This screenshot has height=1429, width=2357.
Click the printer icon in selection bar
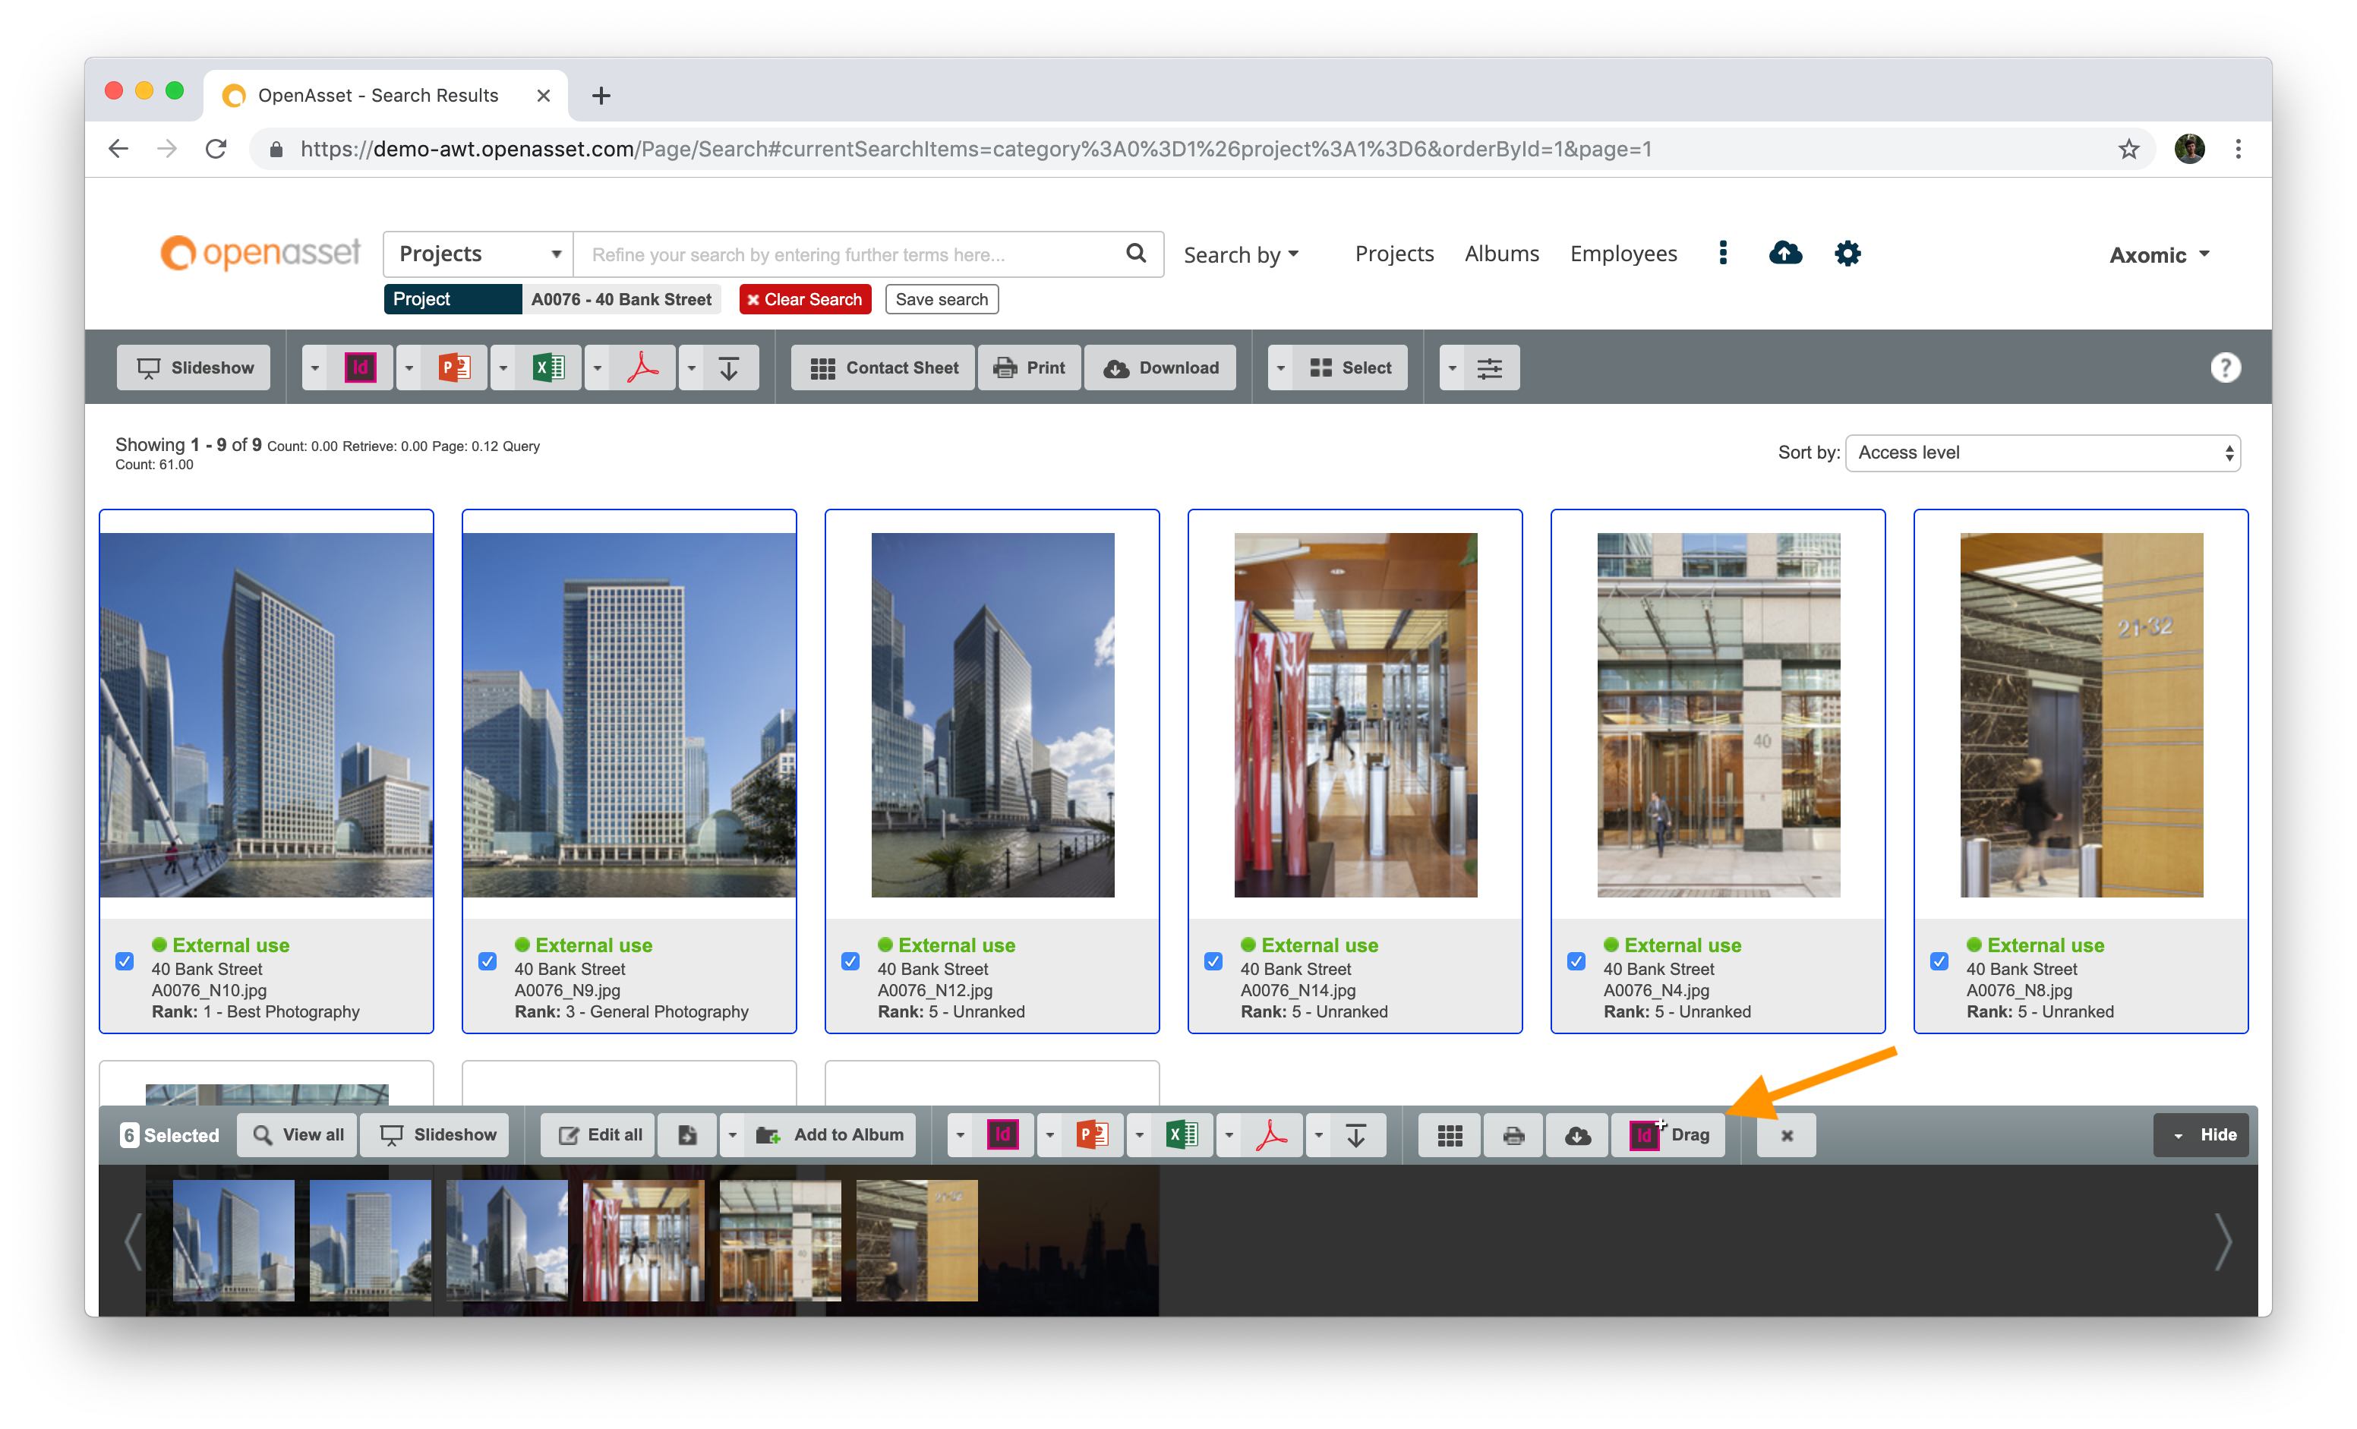coord(1513,1135)
